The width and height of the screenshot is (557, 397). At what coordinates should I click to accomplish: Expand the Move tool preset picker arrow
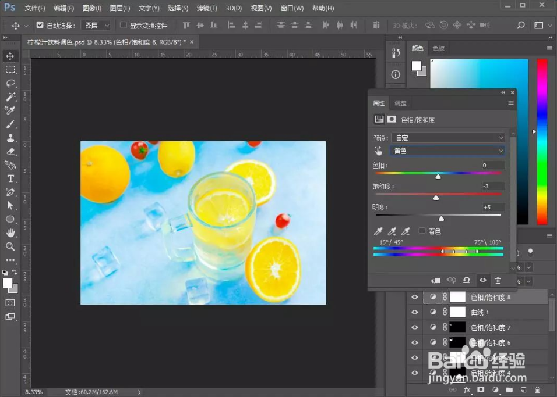(26, 26)
